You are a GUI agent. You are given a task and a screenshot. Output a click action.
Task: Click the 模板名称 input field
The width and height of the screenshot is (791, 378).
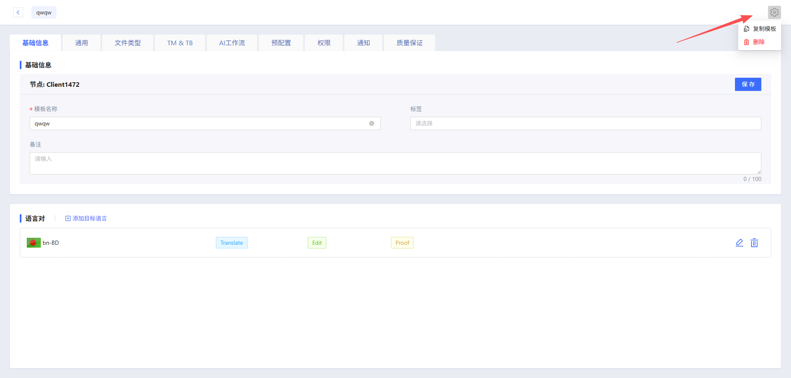coord(205,123)
